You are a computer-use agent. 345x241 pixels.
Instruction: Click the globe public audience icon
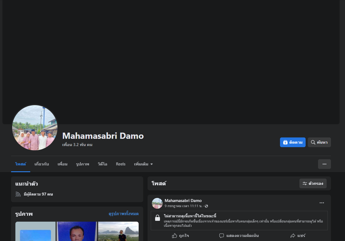pyautogui.click(x=206, y=206)
